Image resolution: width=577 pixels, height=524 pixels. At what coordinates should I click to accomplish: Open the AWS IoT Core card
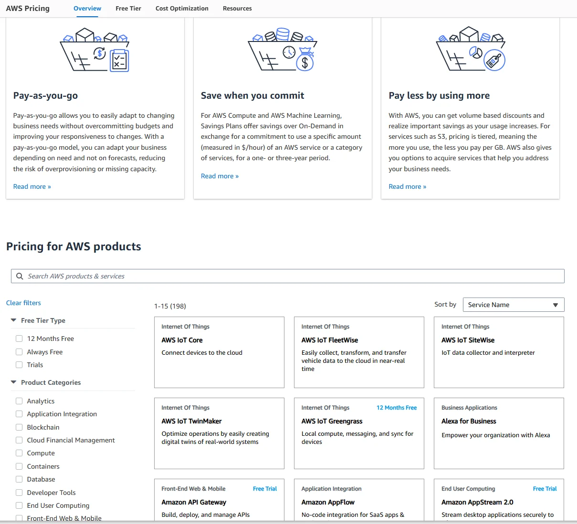coord(219,352)
